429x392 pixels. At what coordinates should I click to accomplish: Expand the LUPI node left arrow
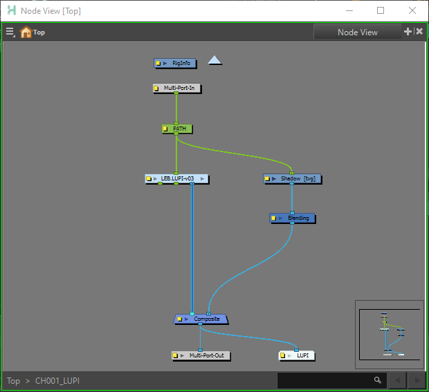point(291,356)
